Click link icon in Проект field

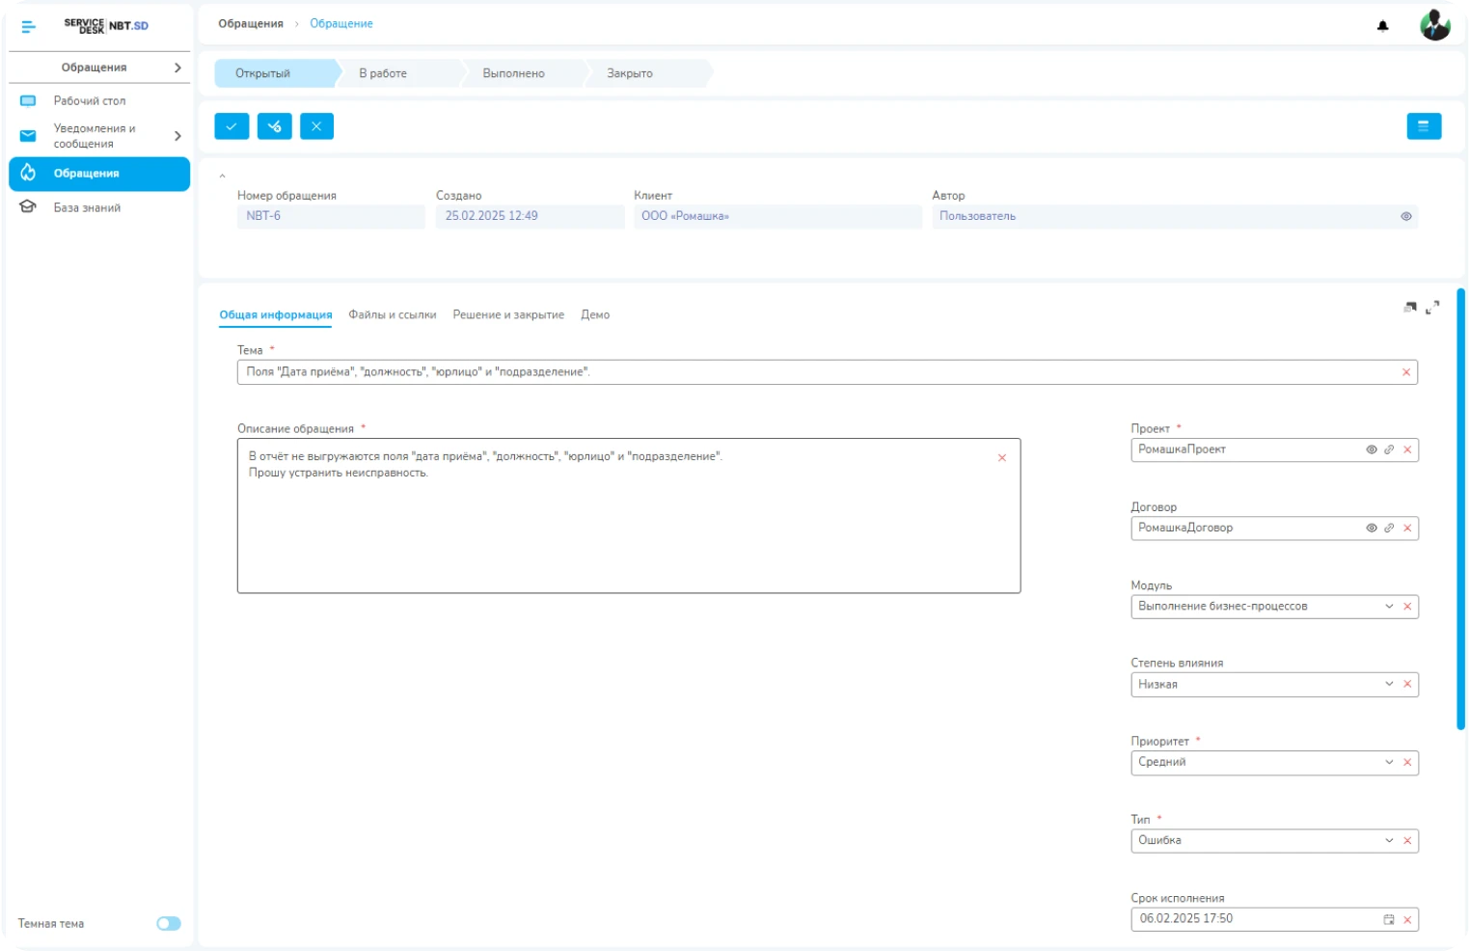pyautogui.click(x=1389, y=449)
